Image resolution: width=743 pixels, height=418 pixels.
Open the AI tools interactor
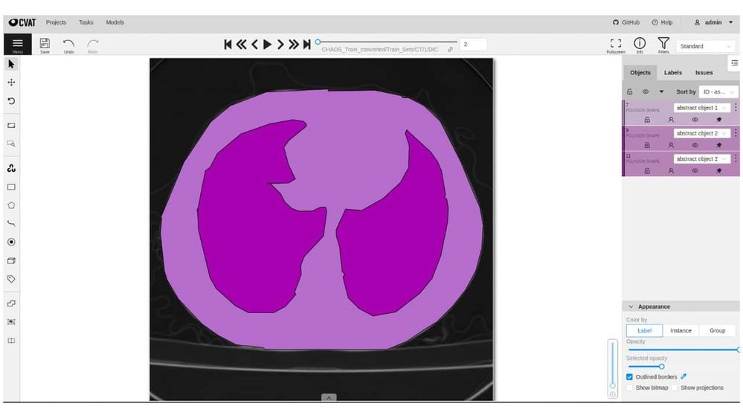[x=11, y=168]
